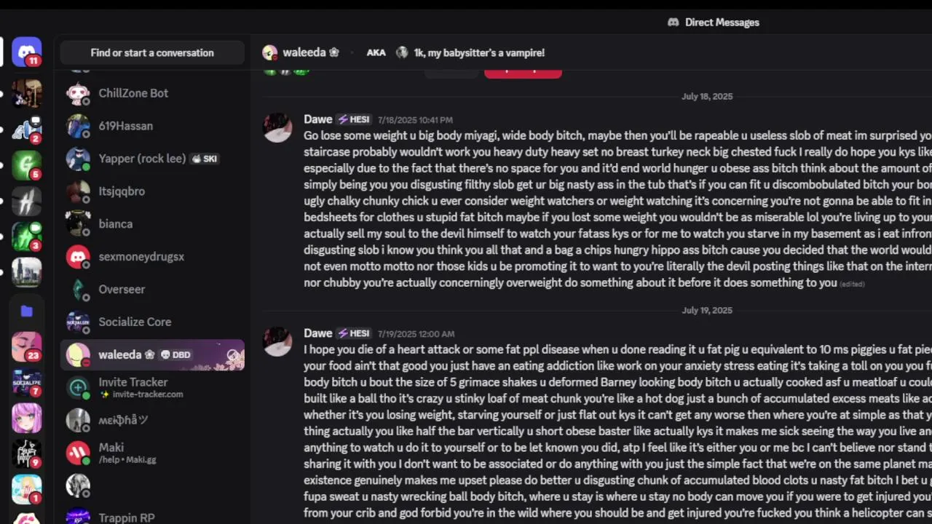The height and width of the screenshot is (524, 932).
Task: Open the green G server icon
Action: click(27, 164)
